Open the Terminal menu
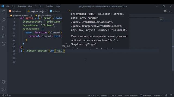Viewport: 174px width, 97px height. pos(49,6)
